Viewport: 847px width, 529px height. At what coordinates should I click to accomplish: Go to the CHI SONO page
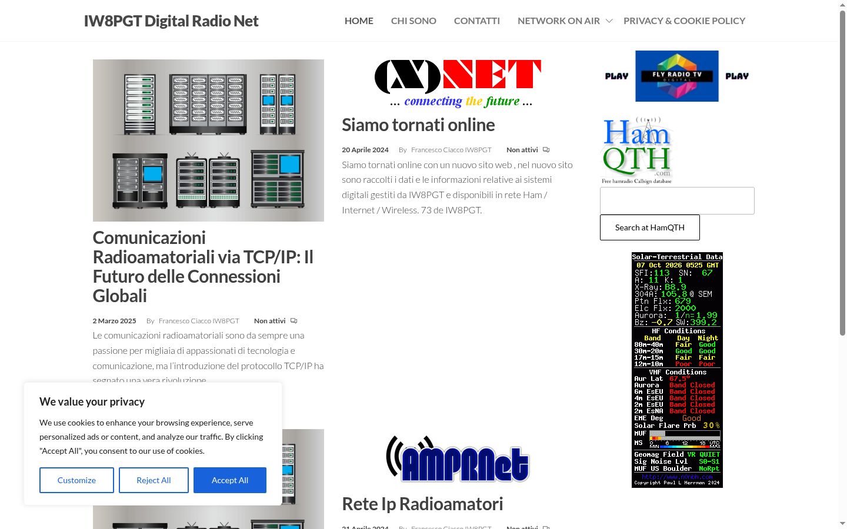coord(414,21)
